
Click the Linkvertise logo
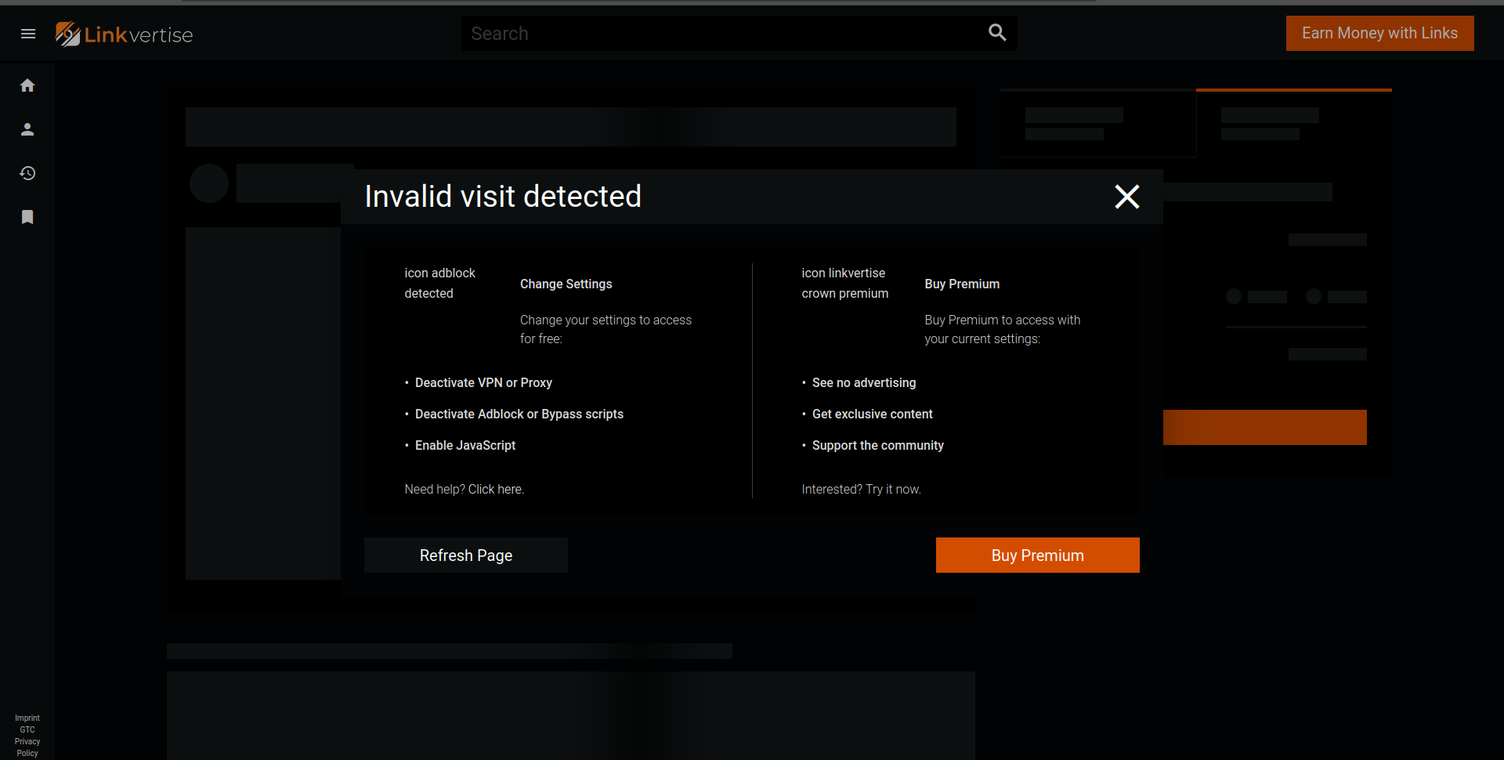coord(124,34)
